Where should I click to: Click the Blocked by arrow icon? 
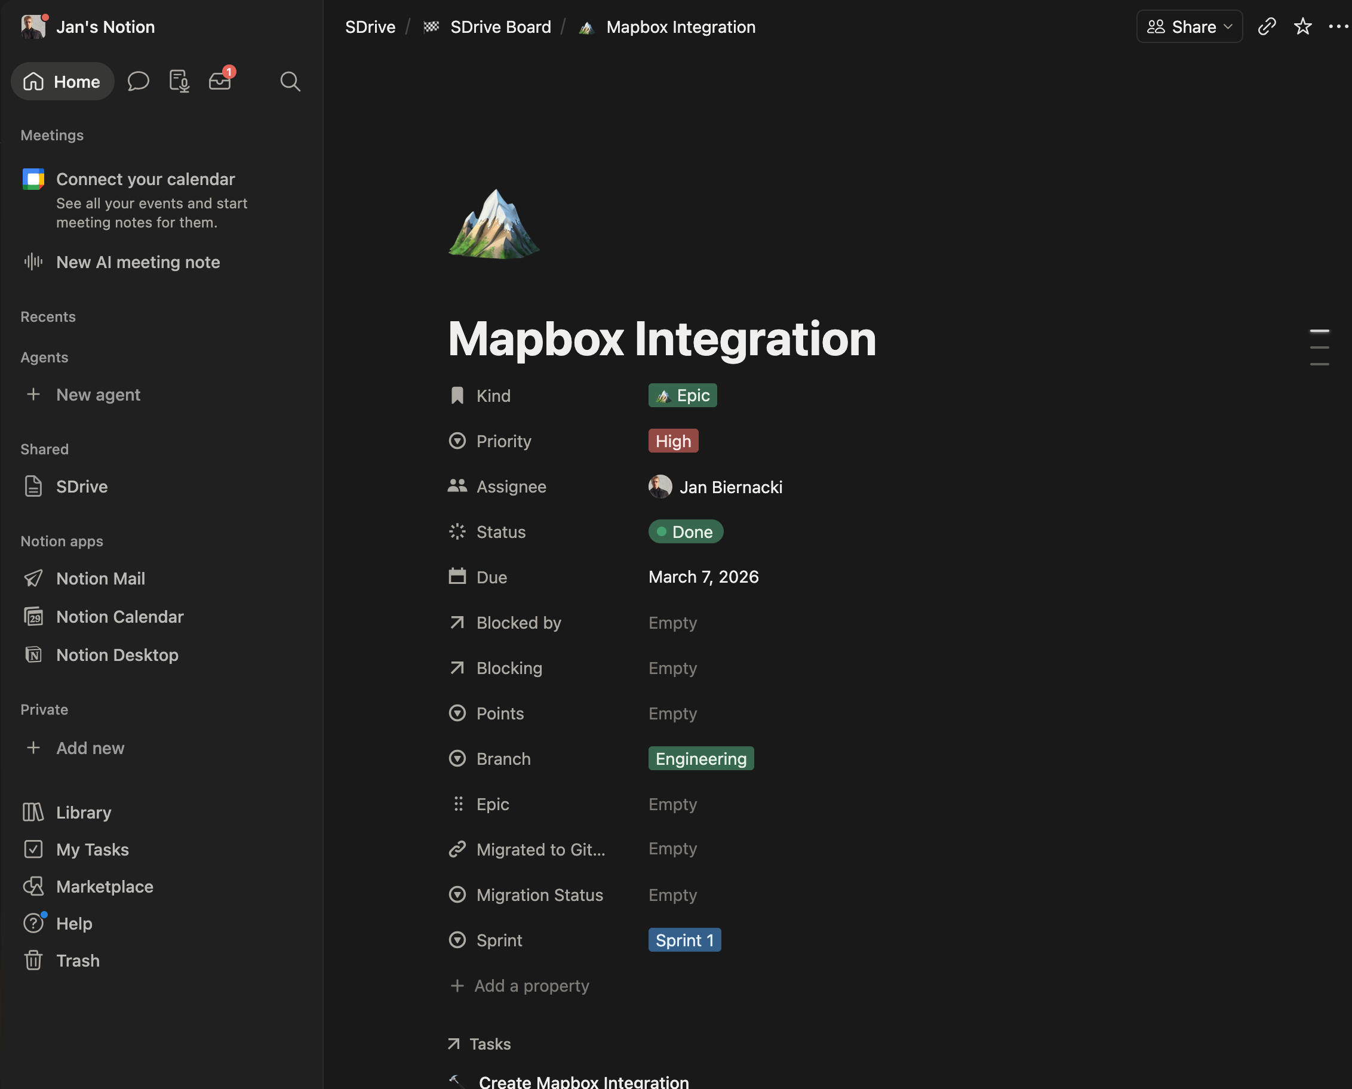pyautogui.click(x=457, y=622)
